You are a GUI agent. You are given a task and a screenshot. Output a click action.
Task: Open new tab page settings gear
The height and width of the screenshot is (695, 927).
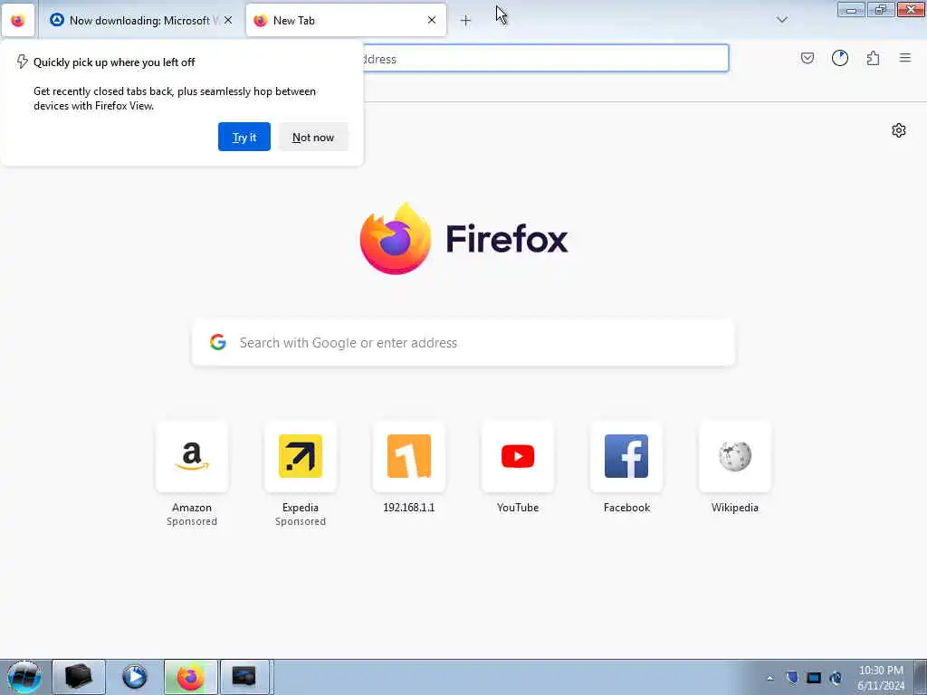tap(899, 130)
